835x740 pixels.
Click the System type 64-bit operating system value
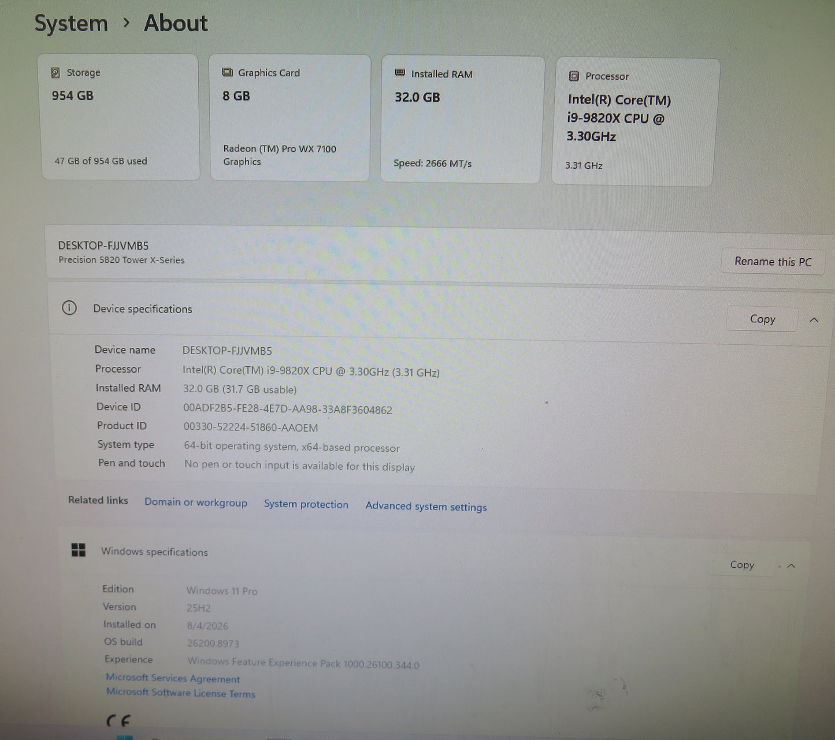[292, 447]
